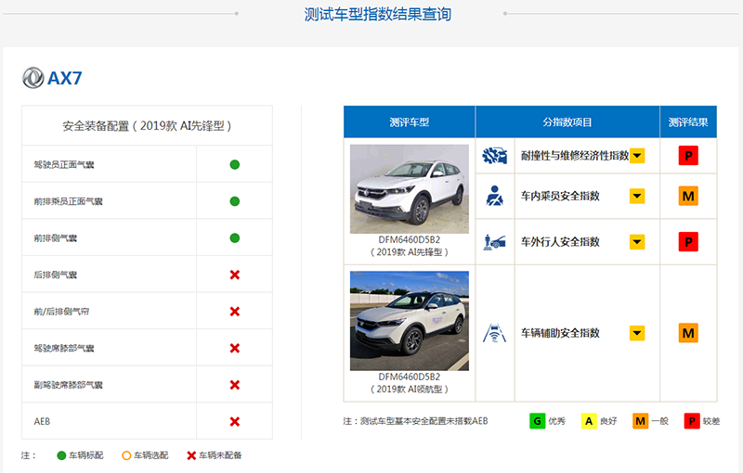
Task: Click green G 优秀 legend badge
Action: (538, 421)
